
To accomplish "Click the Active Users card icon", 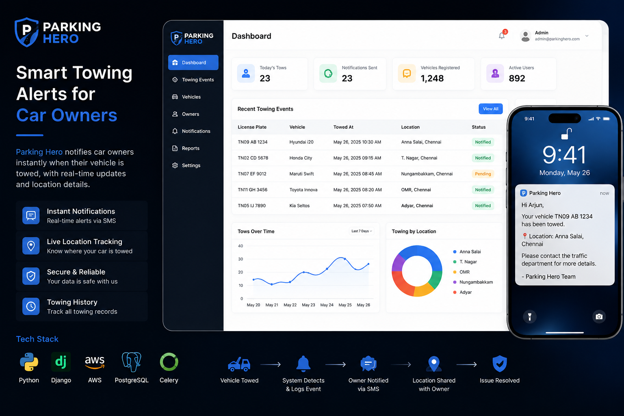I will 495,74.
